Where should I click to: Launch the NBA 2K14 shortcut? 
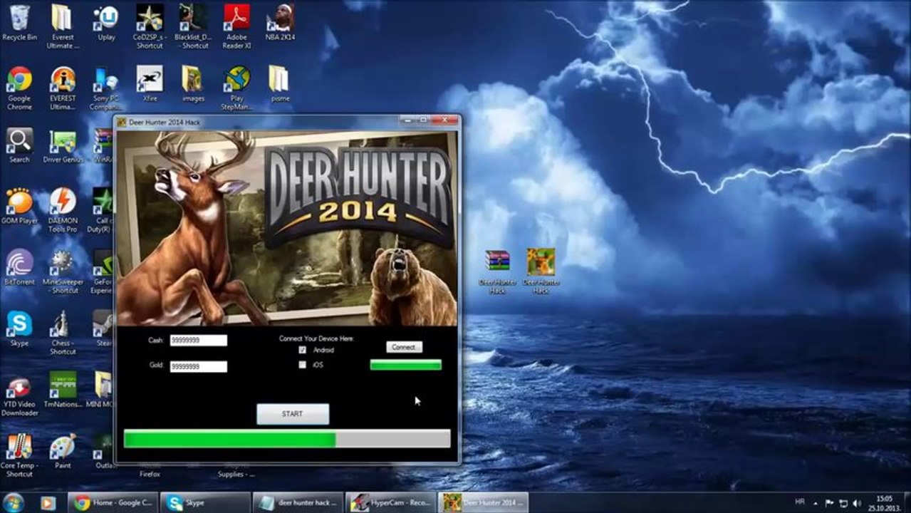pyautogui.click(x=280, y=23)
